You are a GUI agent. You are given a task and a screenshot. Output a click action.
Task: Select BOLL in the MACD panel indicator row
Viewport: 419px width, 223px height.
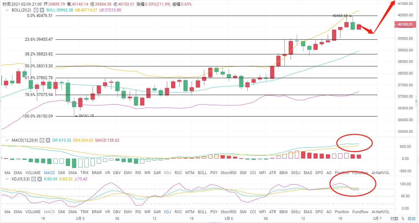[202, 173]
